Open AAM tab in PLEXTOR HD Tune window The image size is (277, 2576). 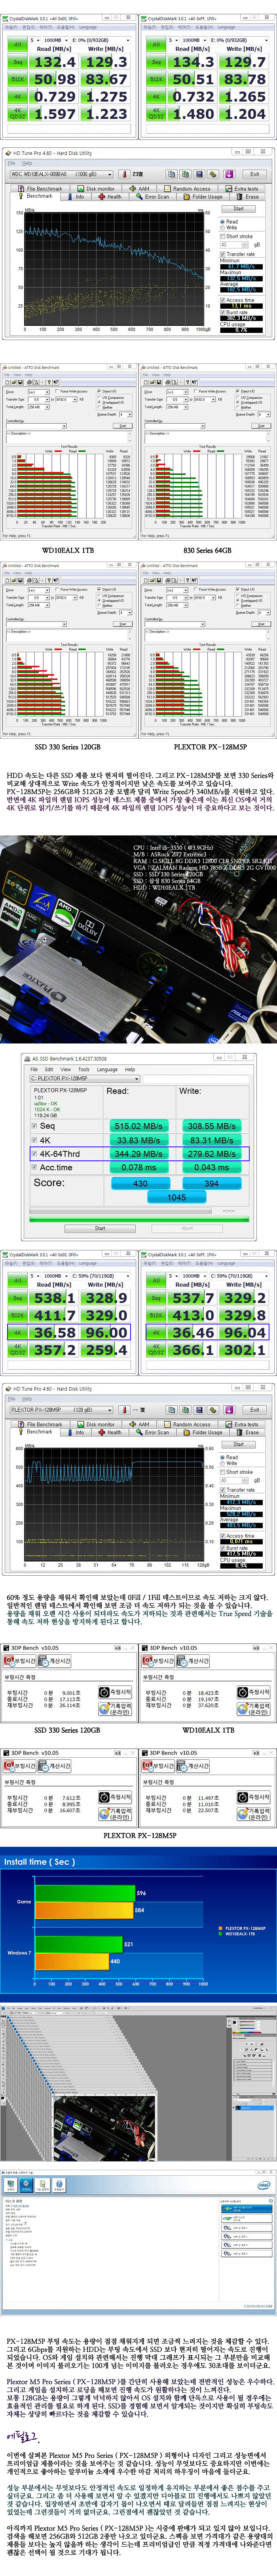140,1424
